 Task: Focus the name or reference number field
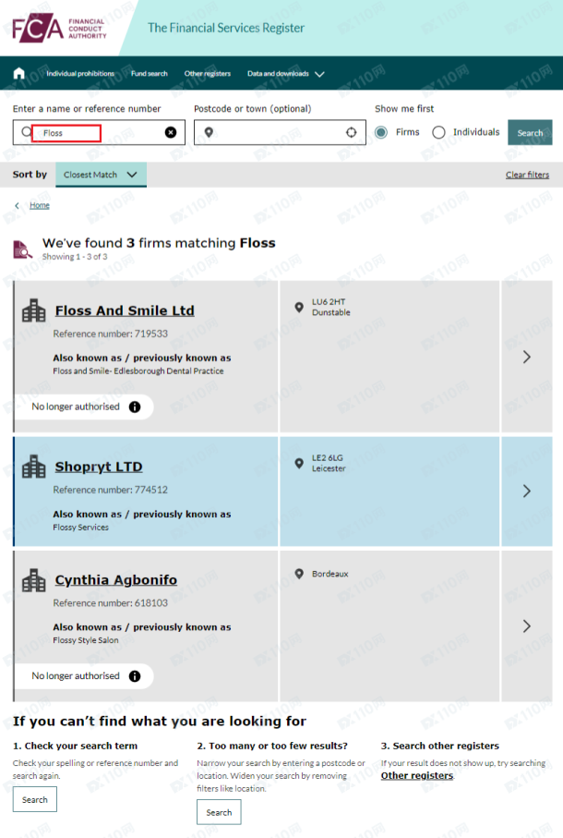(99, 132)
